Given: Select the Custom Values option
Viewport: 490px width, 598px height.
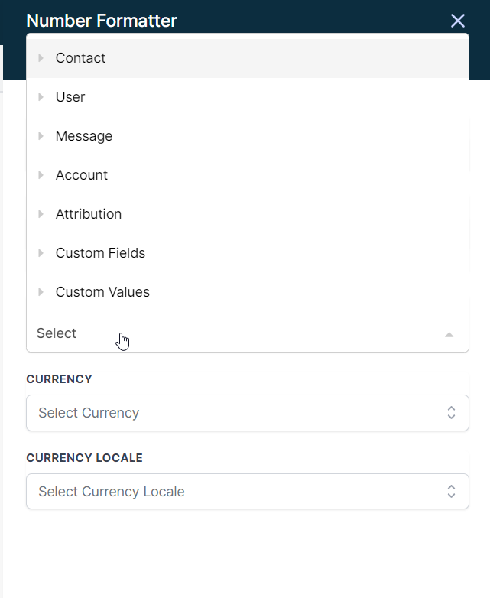Looking at the screenshot, I should (248, 292).
